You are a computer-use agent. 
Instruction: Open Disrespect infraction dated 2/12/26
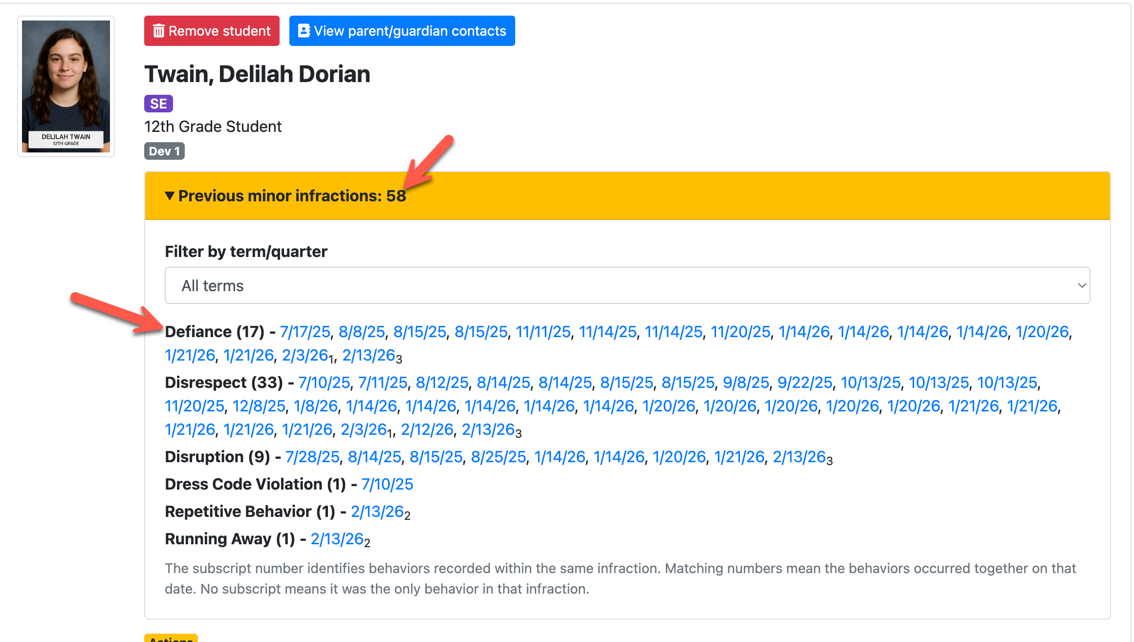tap(427, 429)
